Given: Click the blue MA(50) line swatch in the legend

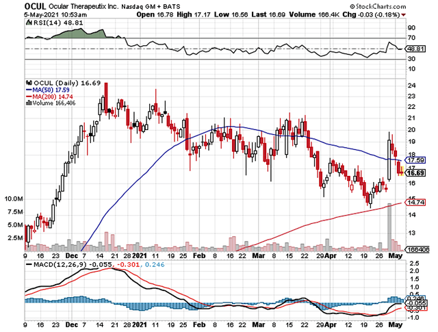Looking at the screenshot, I should click(x=29, y=90).
